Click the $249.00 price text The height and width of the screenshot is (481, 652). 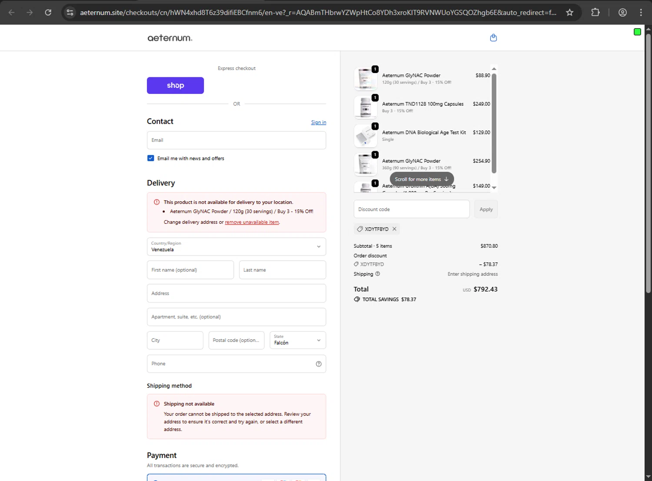coord(482,104)
